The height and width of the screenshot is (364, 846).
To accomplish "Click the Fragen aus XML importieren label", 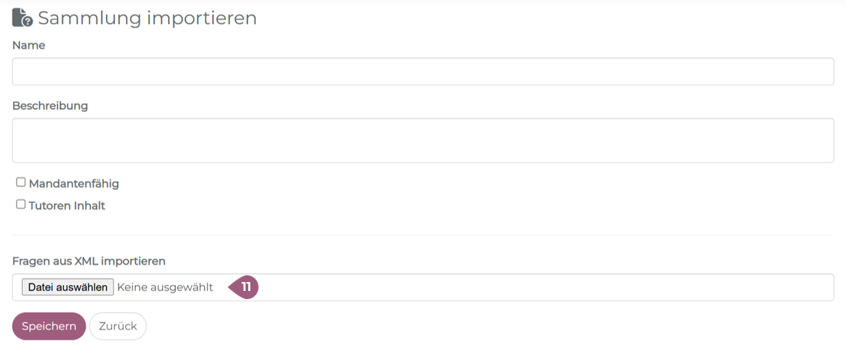I will point(89,261).
